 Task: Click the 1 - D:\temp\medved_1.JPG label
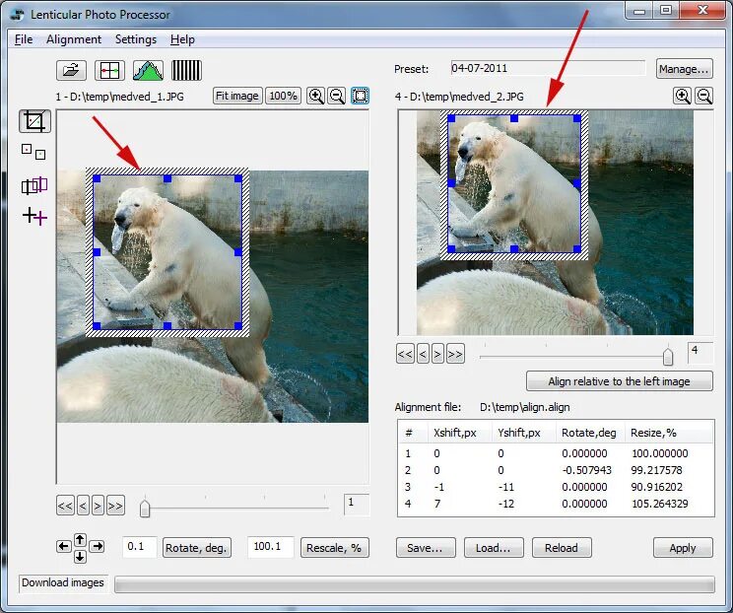pos(119,97)
